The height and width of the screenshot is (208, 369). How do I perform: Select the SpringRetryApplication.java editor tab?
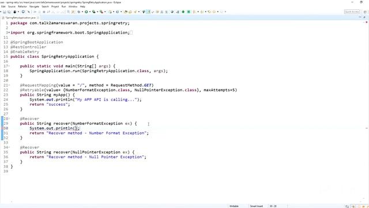coord(21,18)
